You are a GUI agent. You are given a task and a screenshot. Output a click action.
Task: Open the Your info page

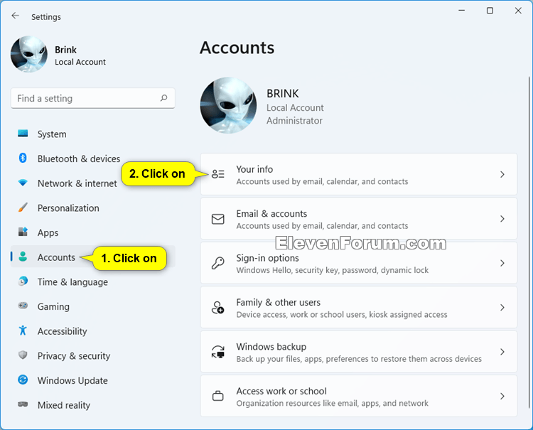[359, 174]
